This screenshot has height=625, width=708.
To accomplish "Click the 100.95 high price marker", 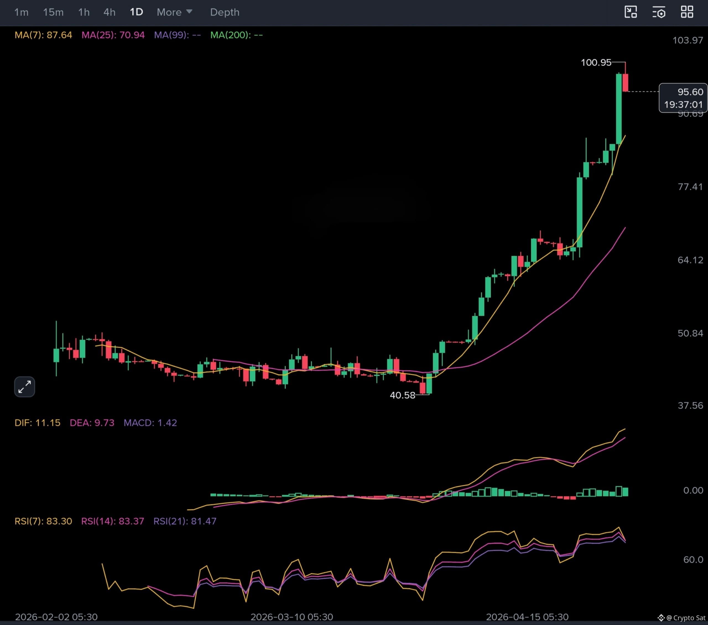I will (x=596, y=62).
